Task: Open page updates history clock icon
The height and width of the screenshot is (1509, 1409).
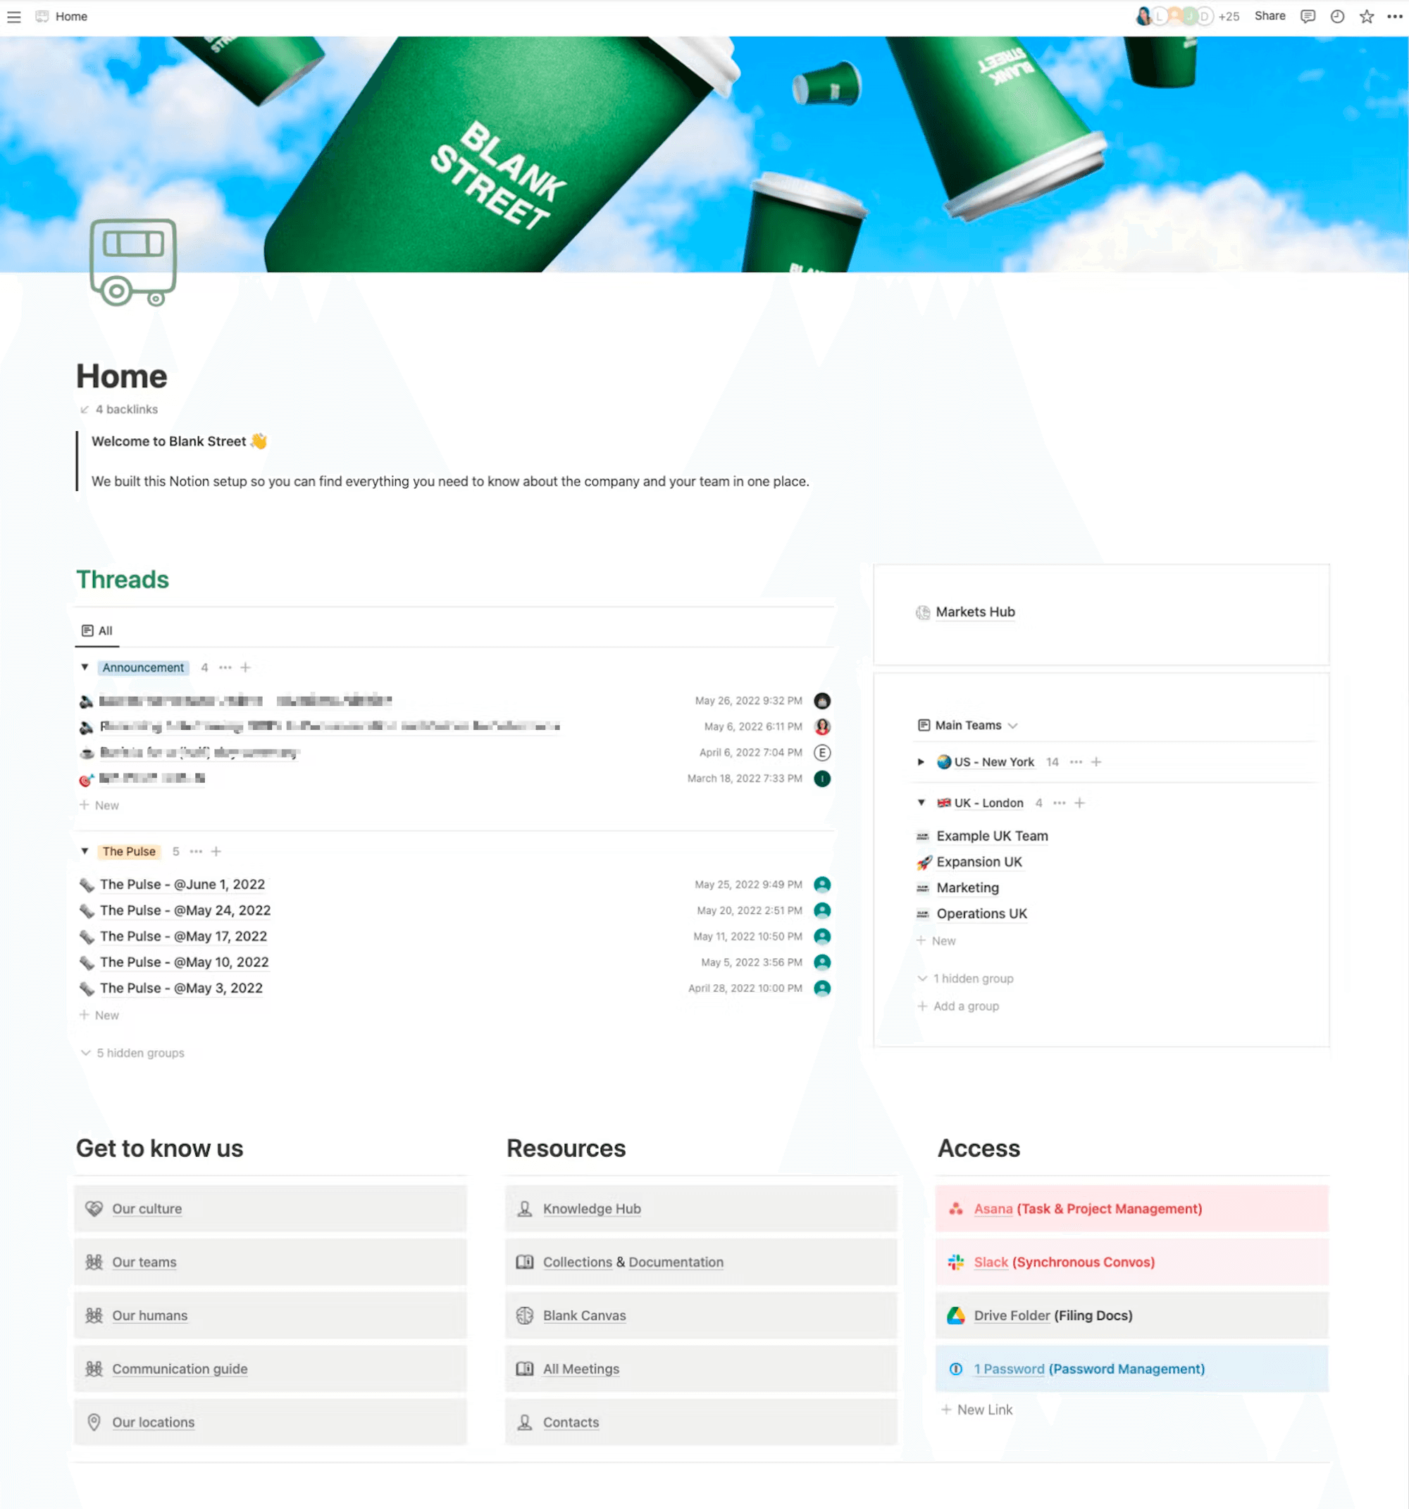Action: 1337,17
